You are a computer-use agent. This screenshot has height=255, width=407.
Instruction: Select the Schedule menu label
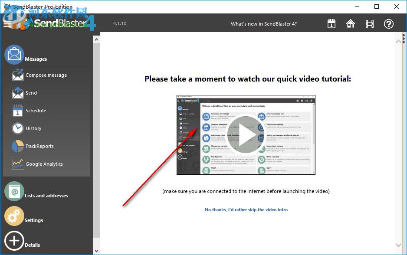point(36,111)
